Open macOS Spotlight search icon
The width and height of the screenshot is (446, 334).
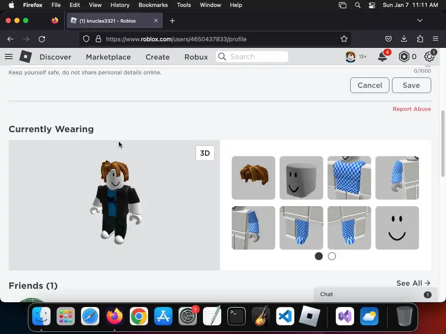pyautogui.click(x=358, y=5)
